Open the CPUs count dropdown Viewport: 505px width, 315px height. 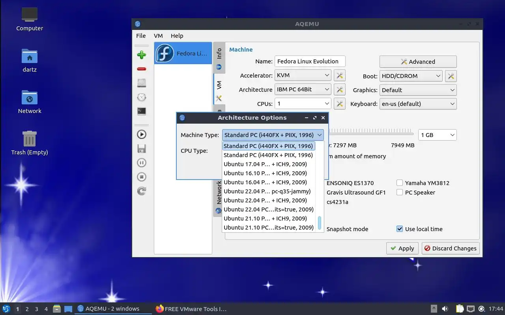(303, 104)
